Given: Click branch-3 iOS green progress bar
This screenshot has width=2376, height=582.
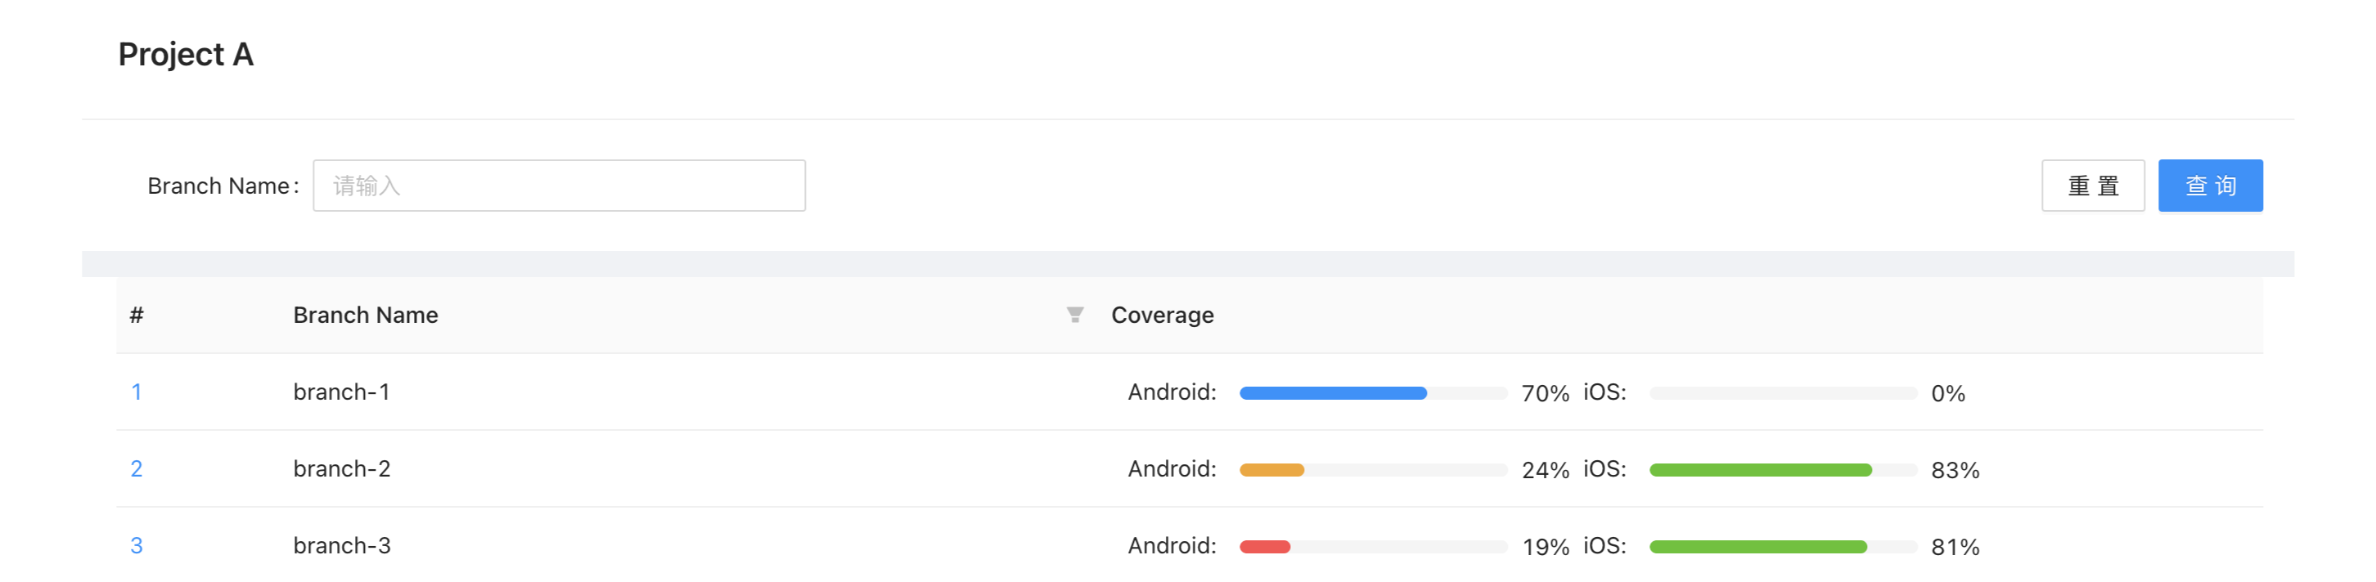Looking at the screenshot, I should [x=1783, y=547].
